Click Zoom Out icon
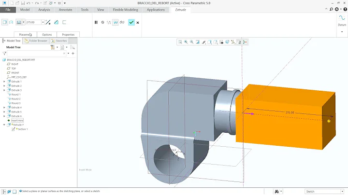348x195 pixels. [192, 42]
